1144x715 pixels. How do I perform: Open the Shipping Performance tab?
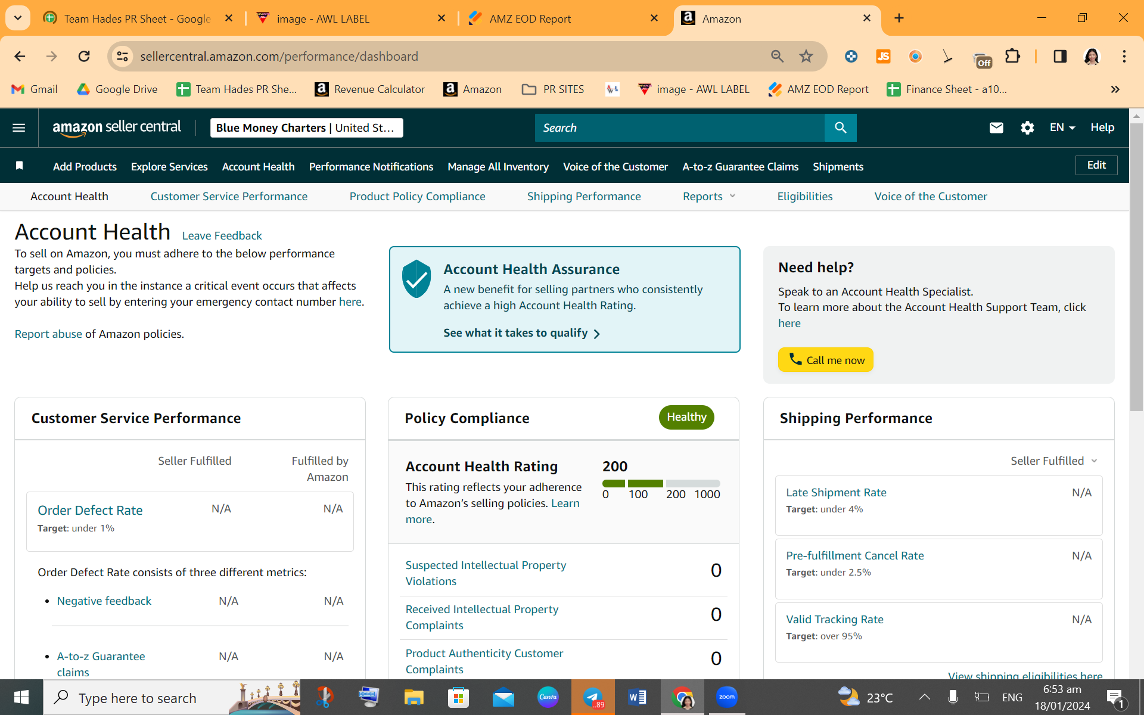point(584,196)
